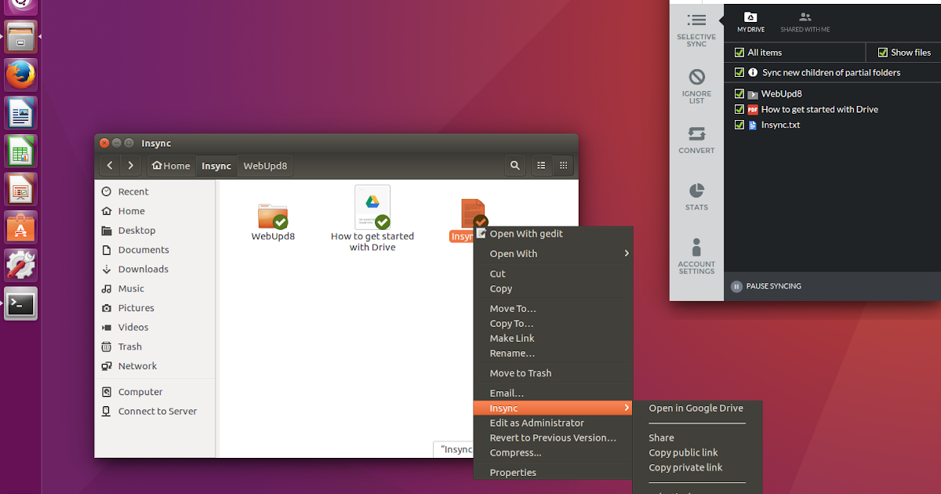Launch Firefox from the Ubuntu launcher
941x494 pixels.
(x=20, y=75)
